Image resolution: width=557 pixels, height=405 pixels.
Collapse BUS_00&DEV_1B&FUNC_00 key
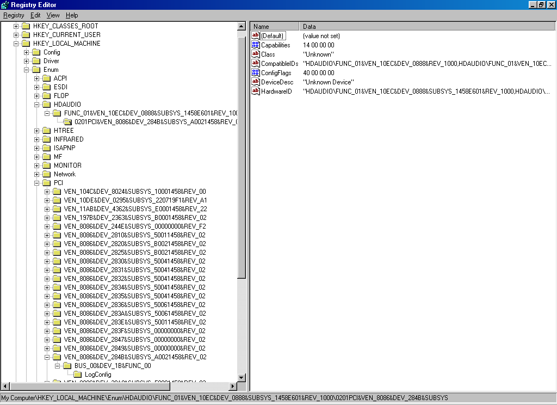(57, 365)
